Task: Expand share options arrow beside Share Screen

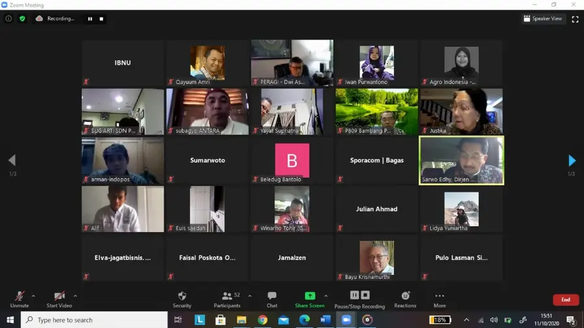Action: (326, 296)
